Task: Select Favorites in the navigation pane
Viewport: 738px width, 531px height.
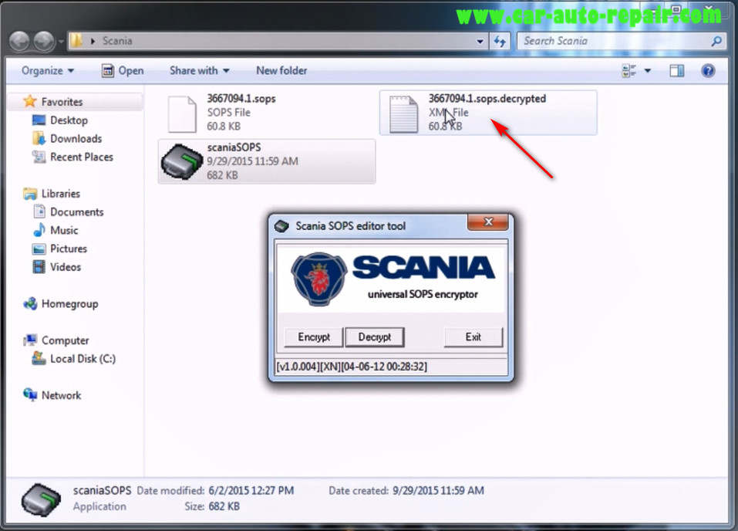Action: [62, 102]
